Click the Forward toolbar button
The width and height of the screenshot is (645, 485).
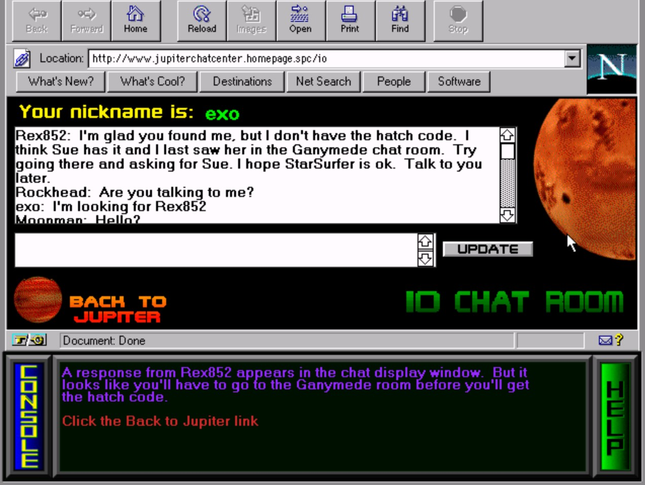coord(86,21)
